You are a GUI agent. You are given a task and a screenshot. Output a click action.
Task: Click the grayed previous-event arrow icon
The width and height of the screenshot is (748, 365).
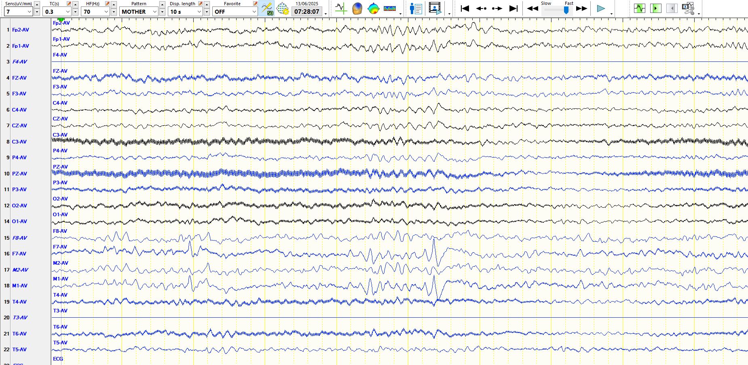tap(672, 8)
